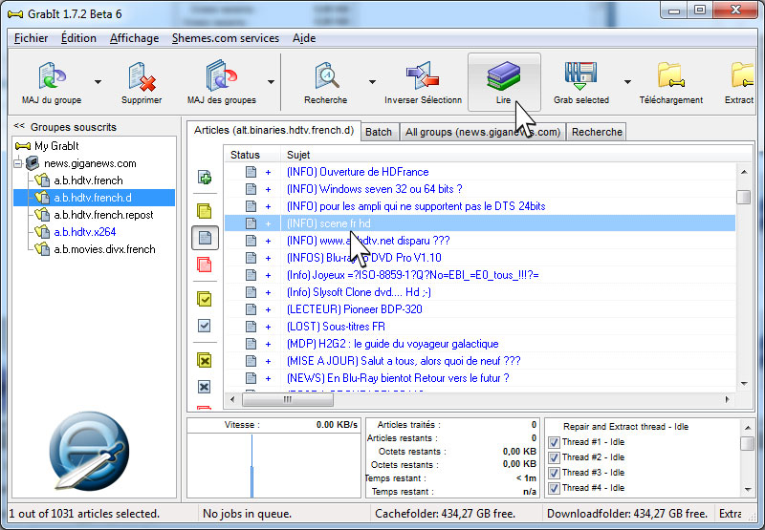The height and width of the screenshot is (530, 765).
Task: Open the Aide menu
Action: [304, 38]
